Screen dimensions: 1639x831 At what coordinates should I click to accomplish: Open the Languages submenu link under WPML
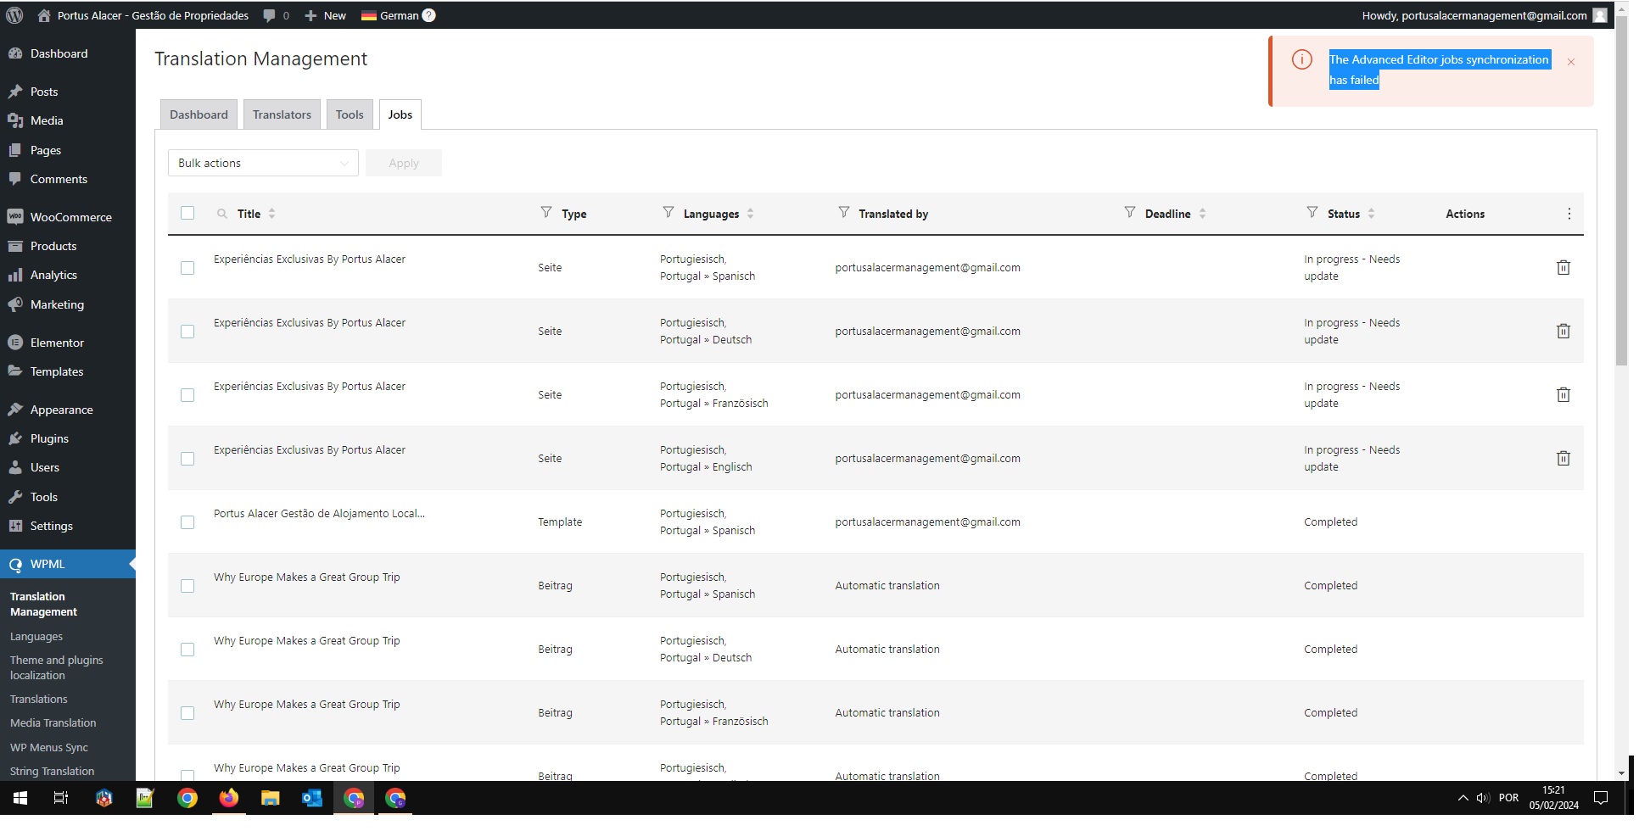click(x=36, y=637)
